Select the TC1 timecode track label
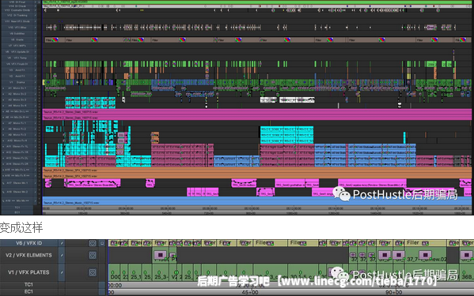 point(28,284)
